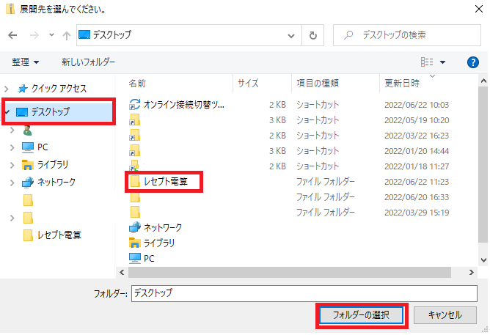The image size is (490, 335).
Task: Click the forward navigation arrow
Action: 34,35
